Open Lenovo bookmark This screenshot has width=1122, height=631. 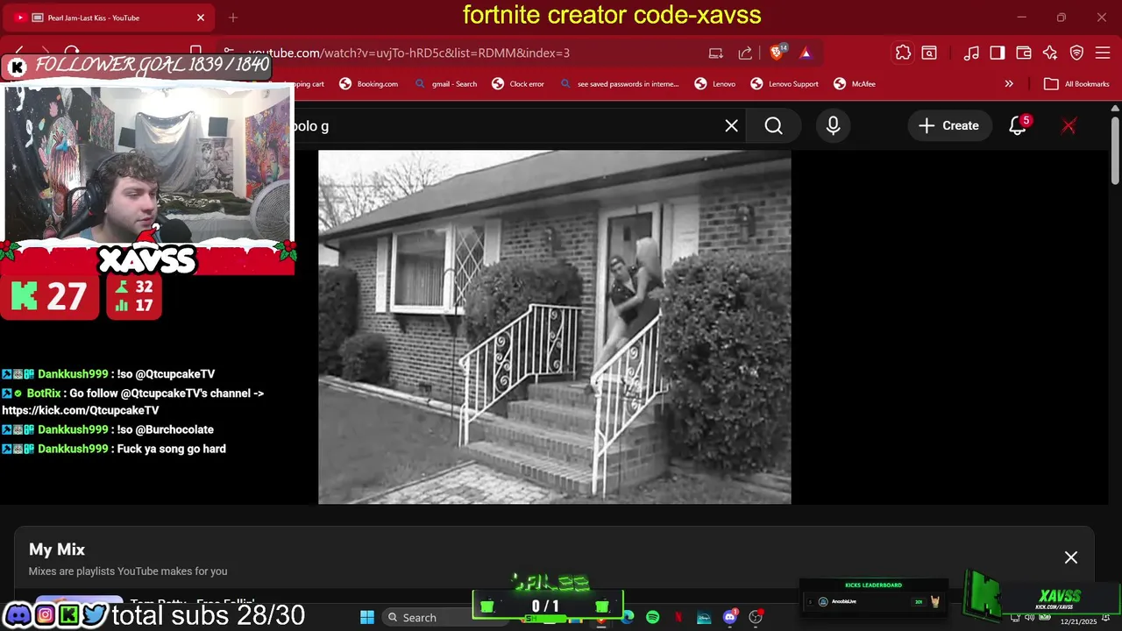click(715, 84)
